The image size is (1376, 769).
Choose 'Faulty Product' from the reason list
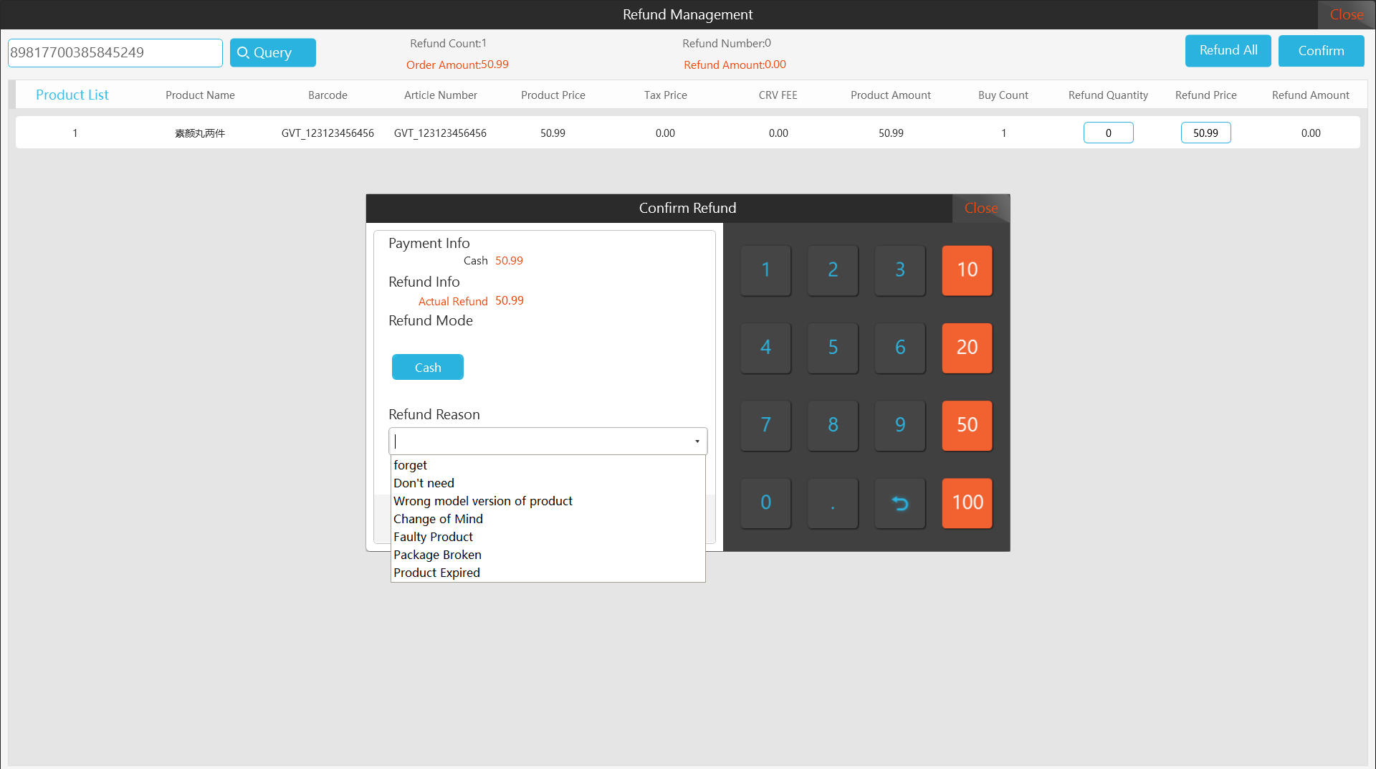(x=433, y=537)
